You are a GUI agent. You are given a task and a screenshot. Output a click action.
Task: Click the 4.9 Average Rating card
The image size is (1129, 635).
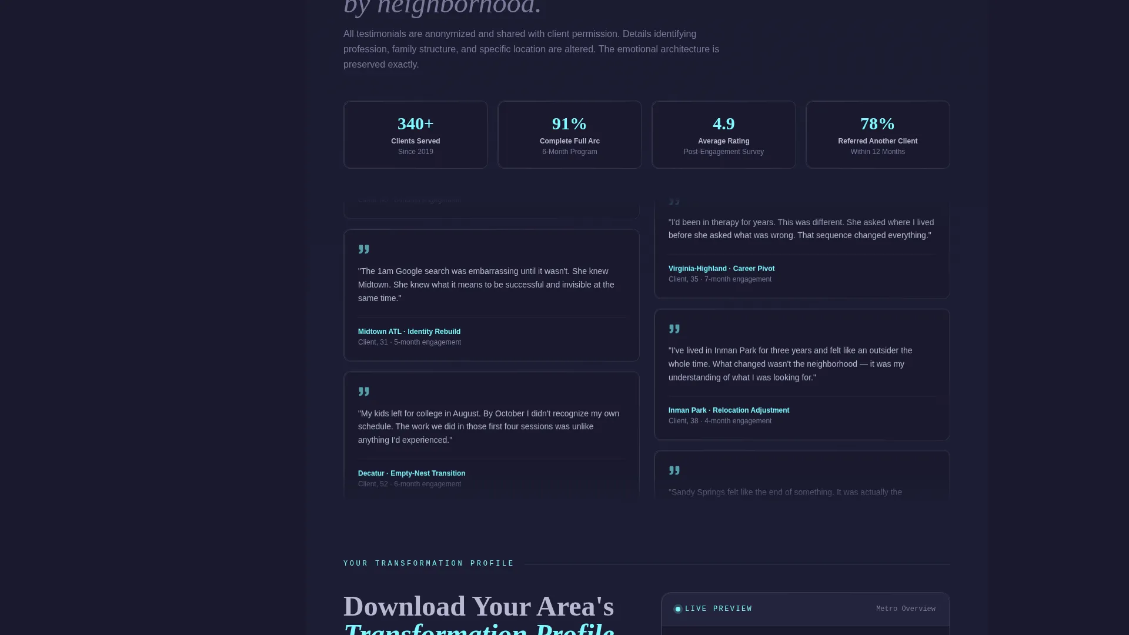click(724, 135)
